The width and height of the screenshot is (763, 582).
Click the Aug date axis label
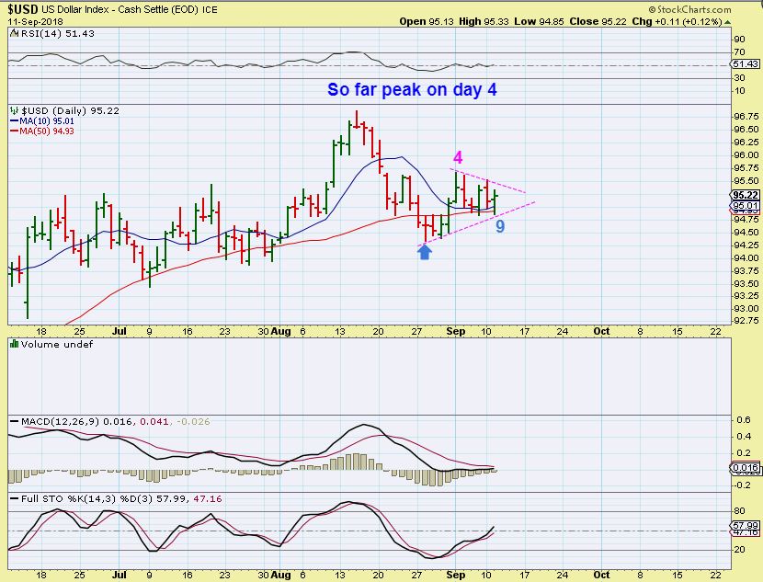click(280, 331)
